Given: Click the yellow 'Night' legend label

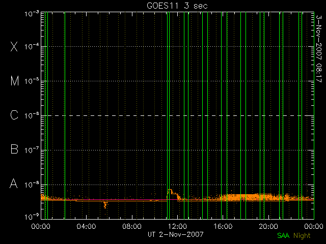Looking at the screenshot, I should tap(302, 236).
